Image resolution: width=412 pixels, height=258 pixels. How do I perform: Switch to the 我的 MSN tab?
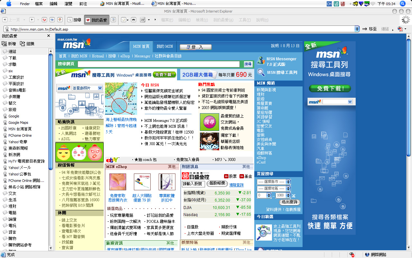coord(164,46)
